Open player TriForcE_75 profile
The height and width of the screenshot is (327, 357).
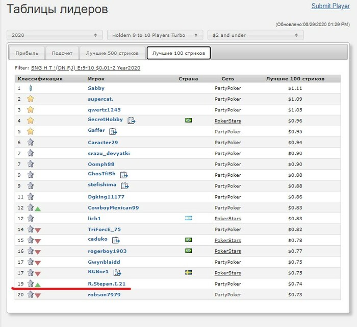click(104, 229)
